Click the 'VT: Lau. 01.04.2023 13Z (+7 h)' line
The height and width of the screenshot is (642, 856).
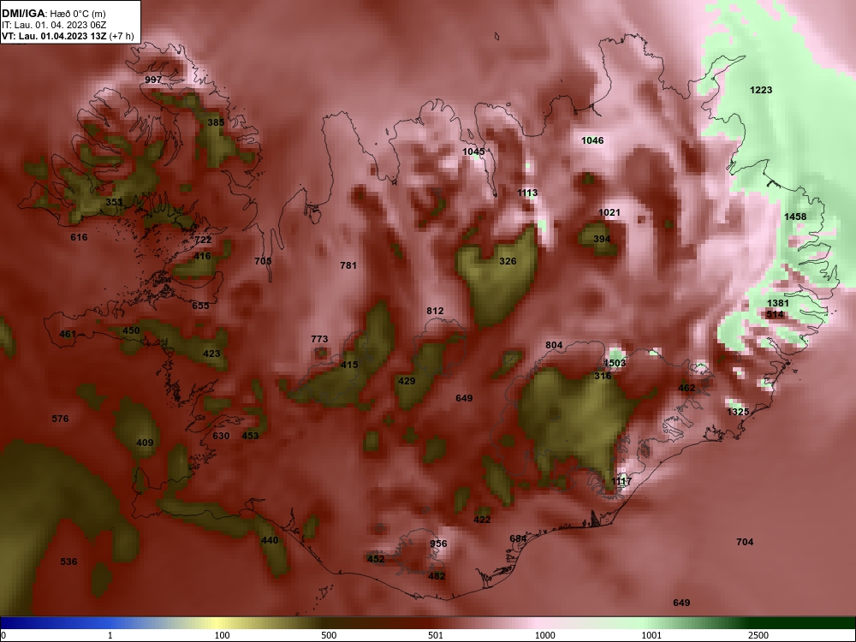68,37
